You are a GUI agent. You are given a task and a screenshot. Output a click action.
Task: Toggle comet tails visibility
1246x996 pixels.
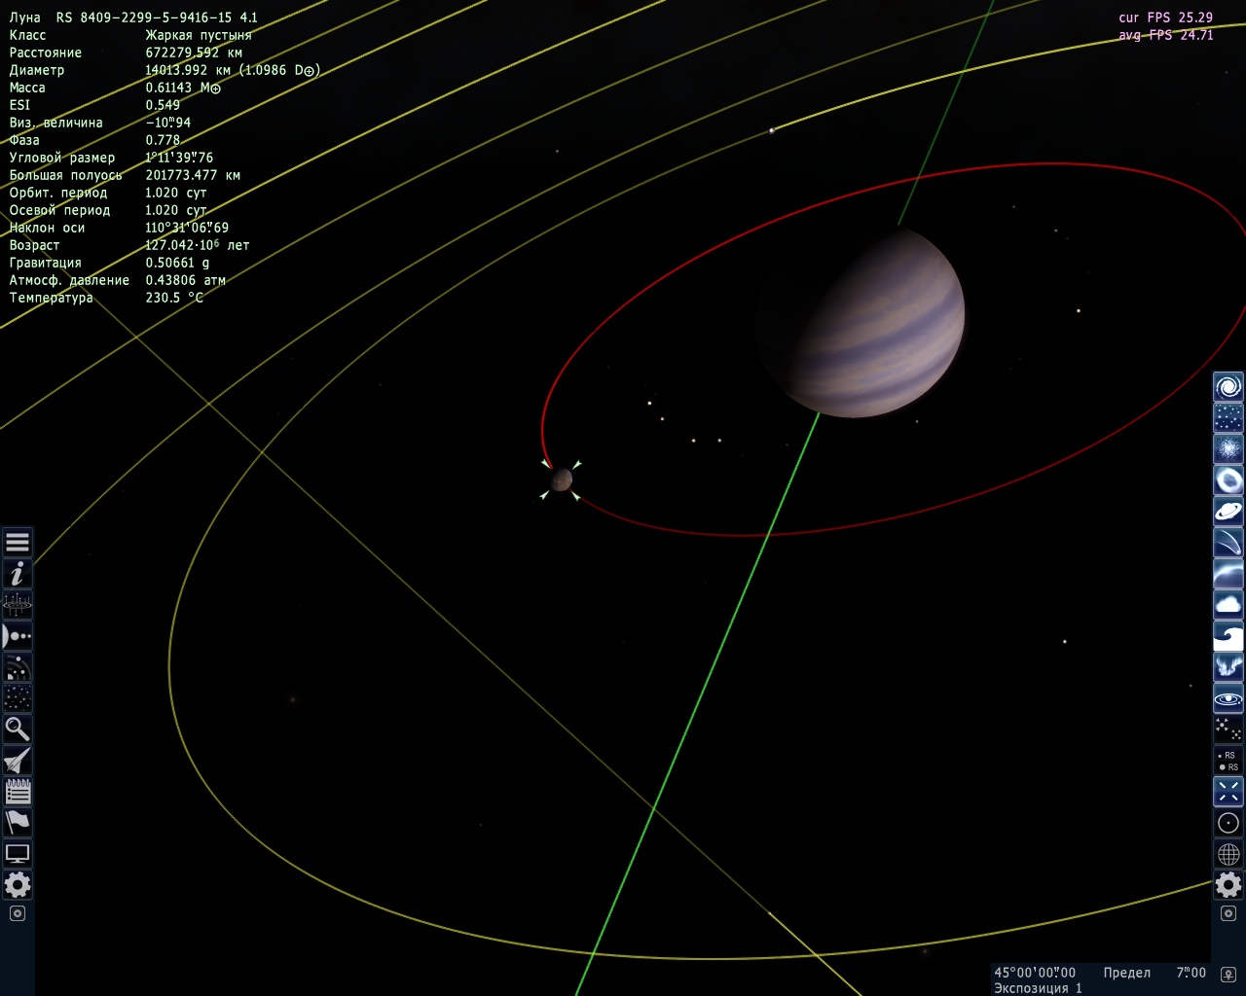[1228, 542]
